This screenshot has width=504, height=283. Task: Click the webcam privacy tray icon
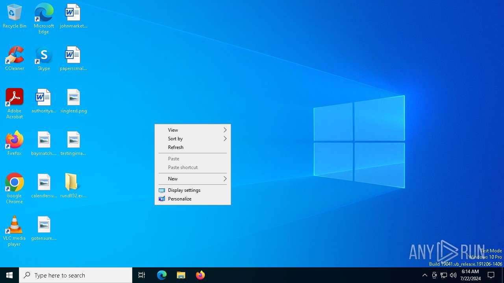coord(434,275)
